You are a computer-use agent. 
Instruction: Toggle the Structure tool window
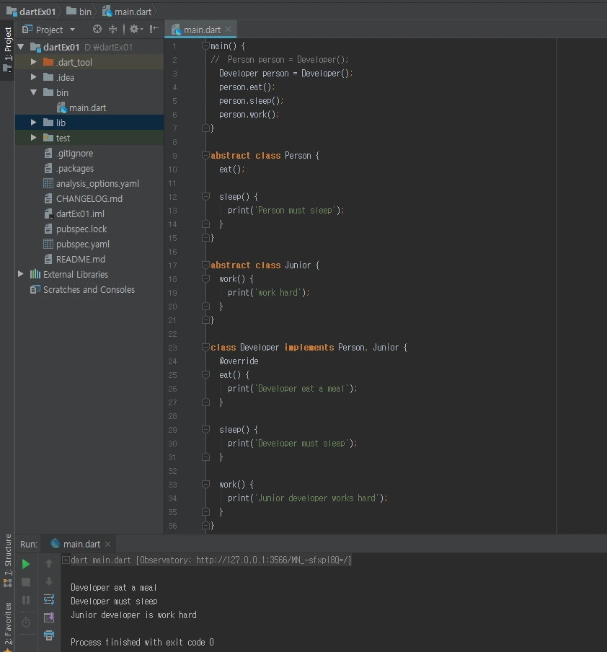[8, 559]
